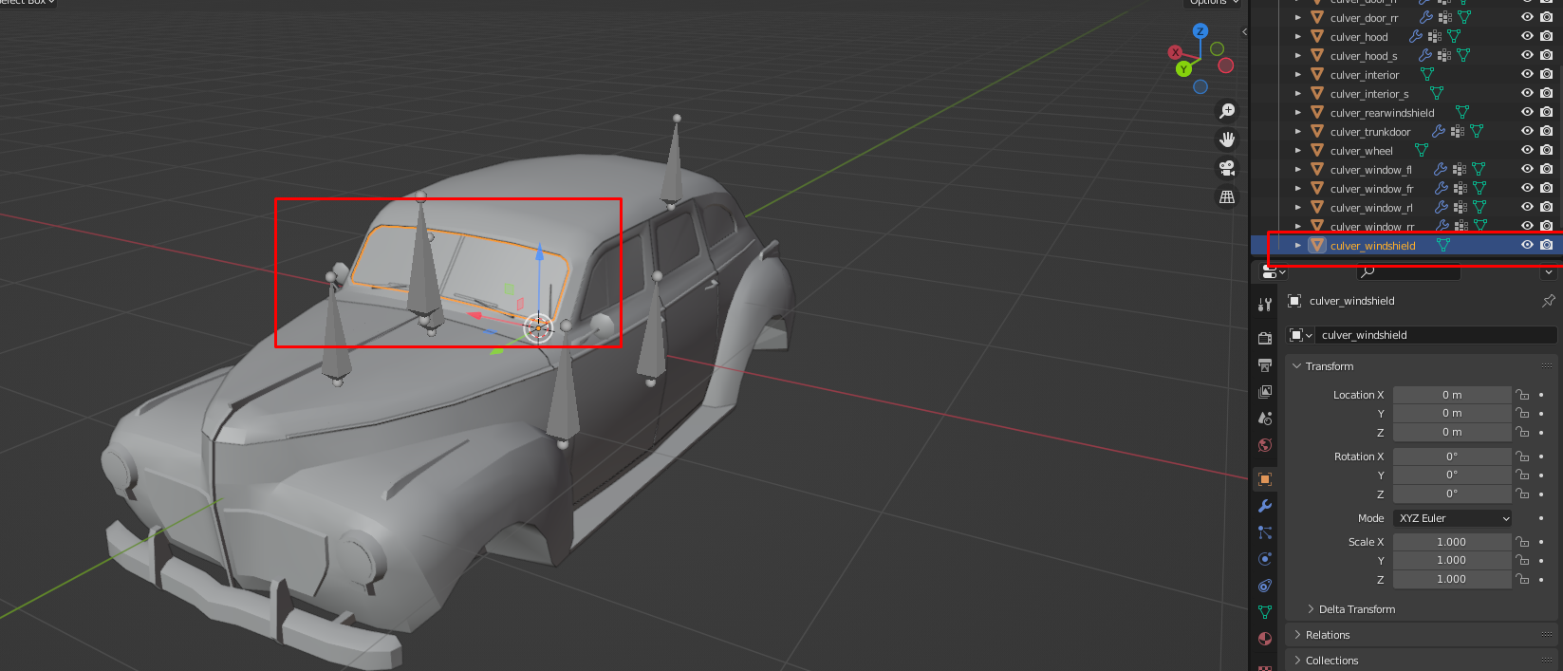
Task: Click the modifier wrench icon on culver_hood row
Action: point(1416,36)
